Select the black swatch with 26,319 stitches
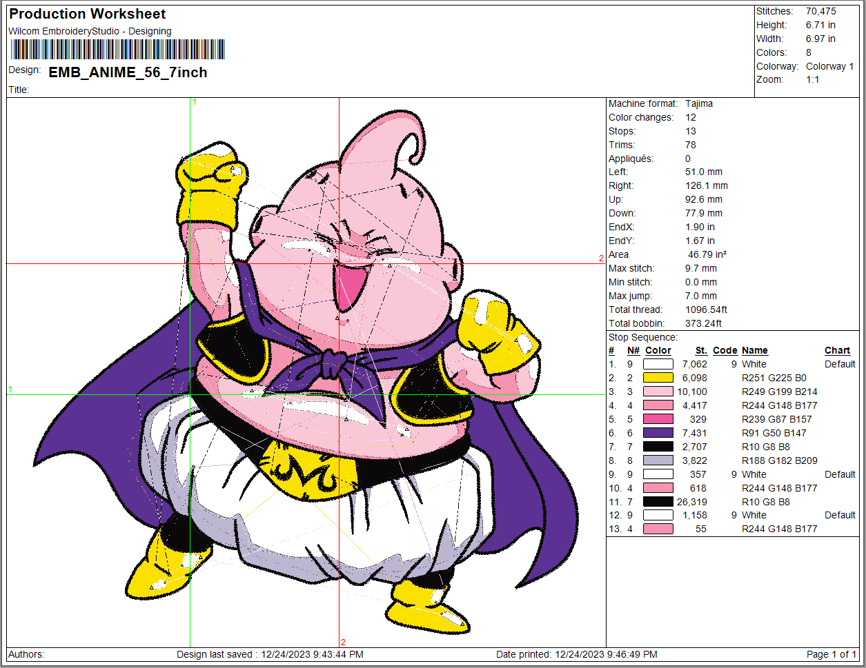This screenshot has height=668, width=866. click(658, 502)
